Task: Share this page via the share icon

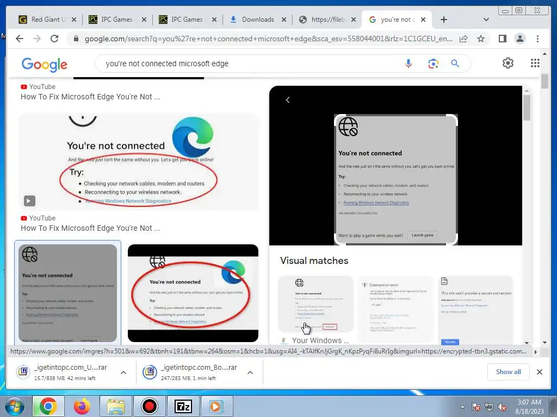Action: pos(463,39)
